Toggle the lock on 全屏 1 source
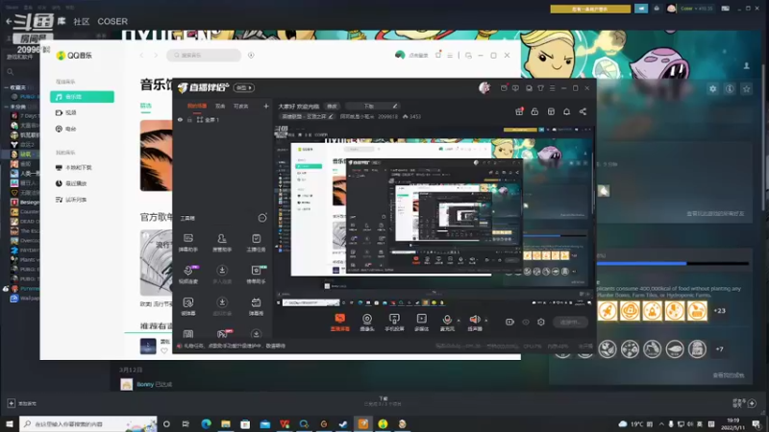This screenshot has height=432, width=769. coord(189,119)
